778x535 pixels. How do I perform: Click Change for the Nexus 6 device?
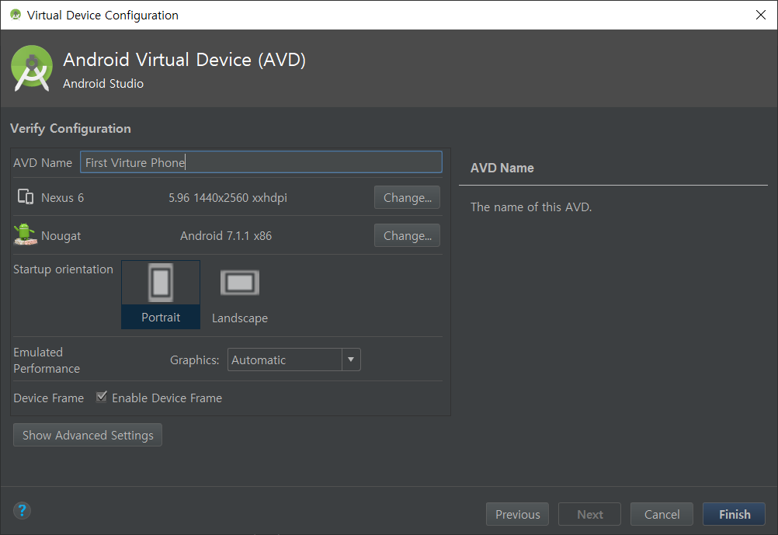point(407,197)
